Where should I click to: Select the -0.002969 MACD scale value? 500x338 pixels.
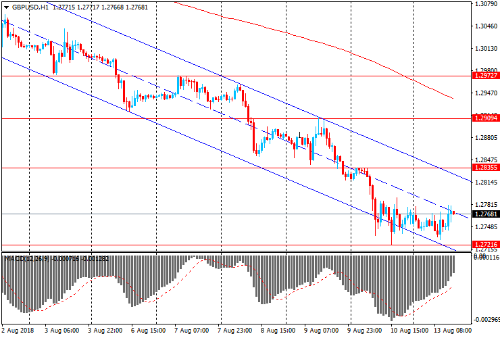point(486,320)
